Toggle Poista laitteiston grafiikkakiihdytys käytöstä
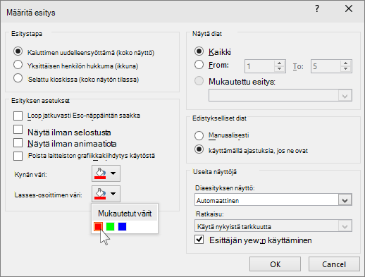365x277 pixels. click(x=18, y=156)
